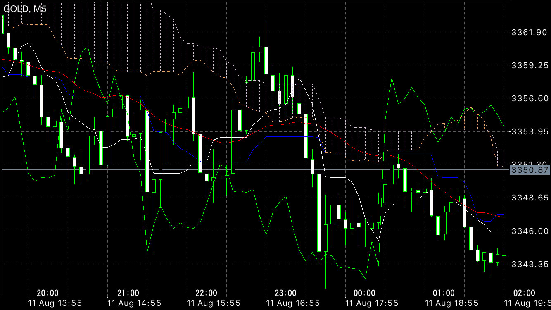Click the 11 Aug 16:55 date label
This screenshot has height=310, width=551.
pos(292,303)
